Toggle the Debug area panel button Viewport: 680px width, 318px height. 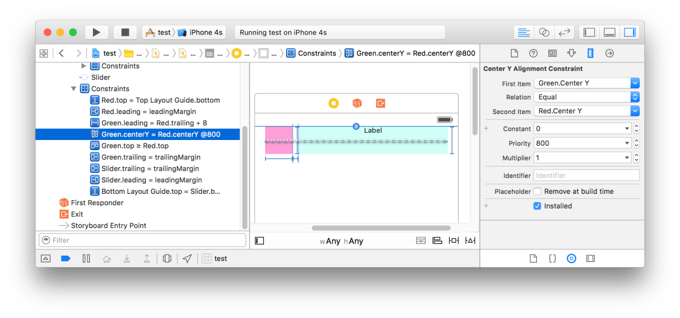609,32
